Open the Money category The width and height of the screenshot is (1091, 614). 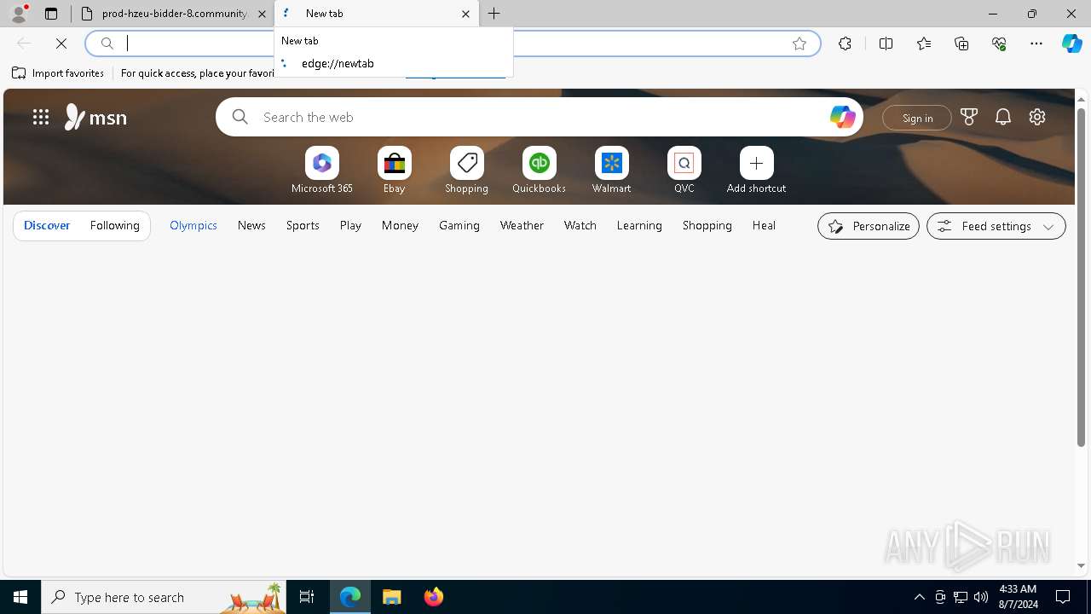click(400, 226)
